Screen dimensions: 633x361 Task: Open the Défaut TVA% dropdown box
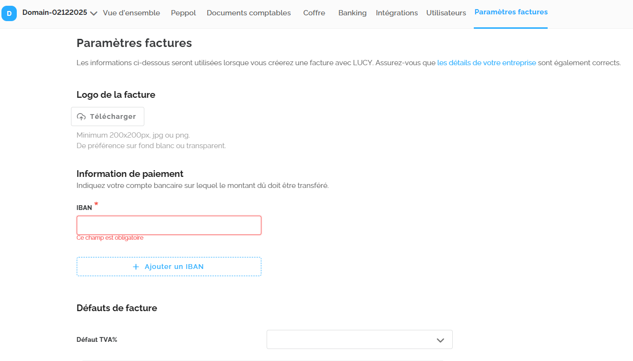pyautogui.click(x=359, y=339)
